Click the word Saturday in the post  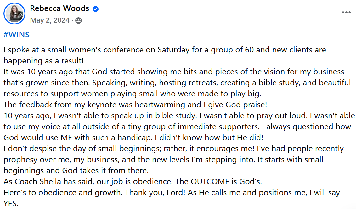[173, 50]
